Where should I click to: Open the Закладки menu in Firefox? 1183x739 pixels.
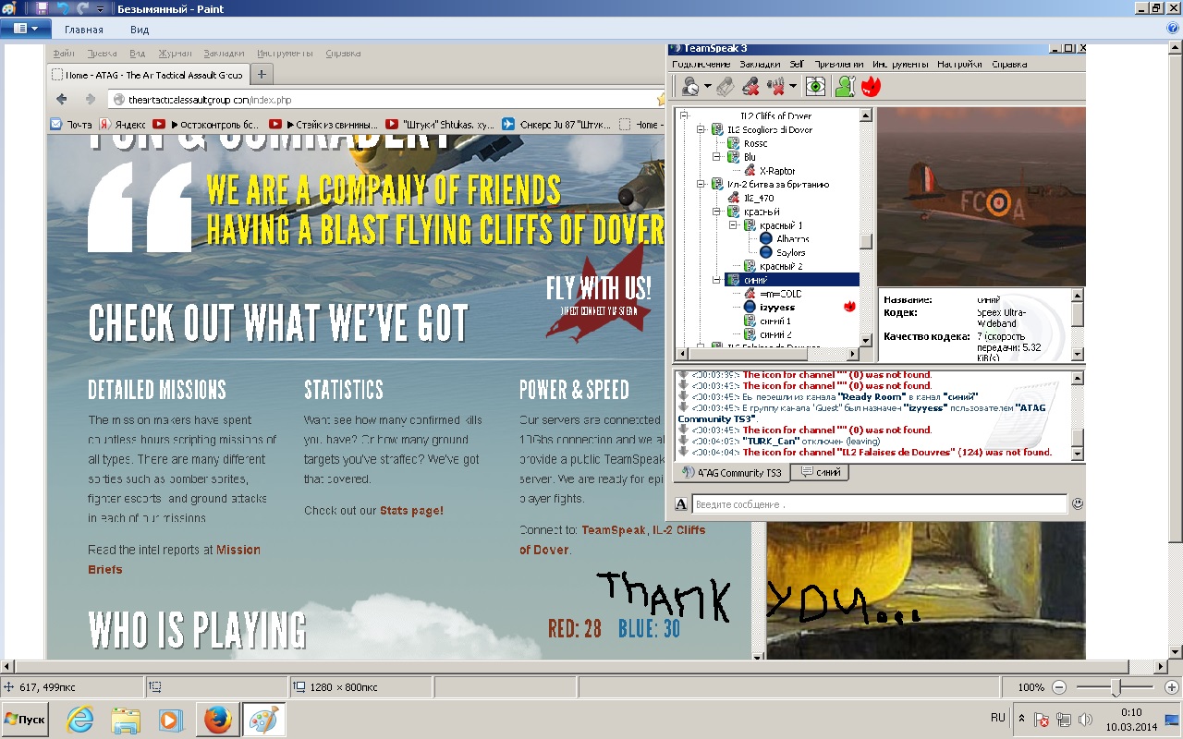coord(224,54)
